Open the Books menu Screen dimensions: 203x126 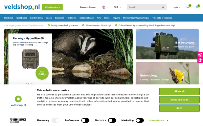[x=49, y=18]
